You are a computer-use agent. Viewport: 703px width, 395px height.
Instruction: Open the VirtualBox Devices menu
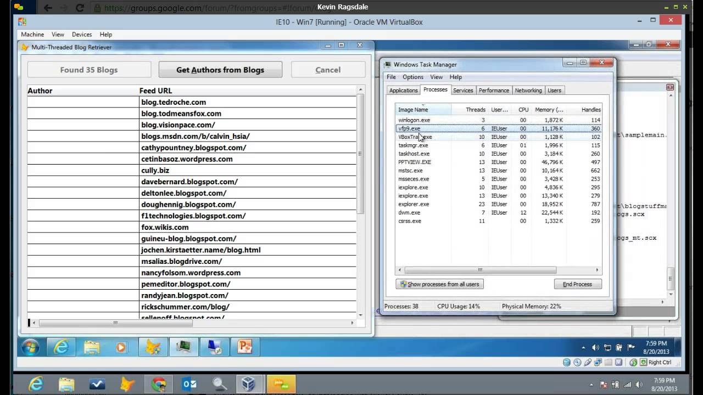(82, 35)
